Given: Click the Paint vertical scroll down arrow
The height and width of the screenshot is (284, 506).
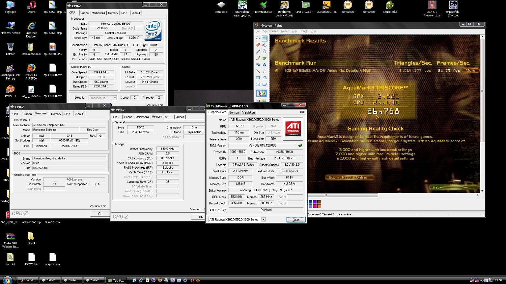Looking at the screenshot, I should point(483,191).
